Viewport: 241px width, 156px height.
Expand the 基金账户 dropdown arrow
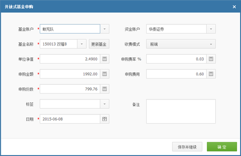[105, 29]
